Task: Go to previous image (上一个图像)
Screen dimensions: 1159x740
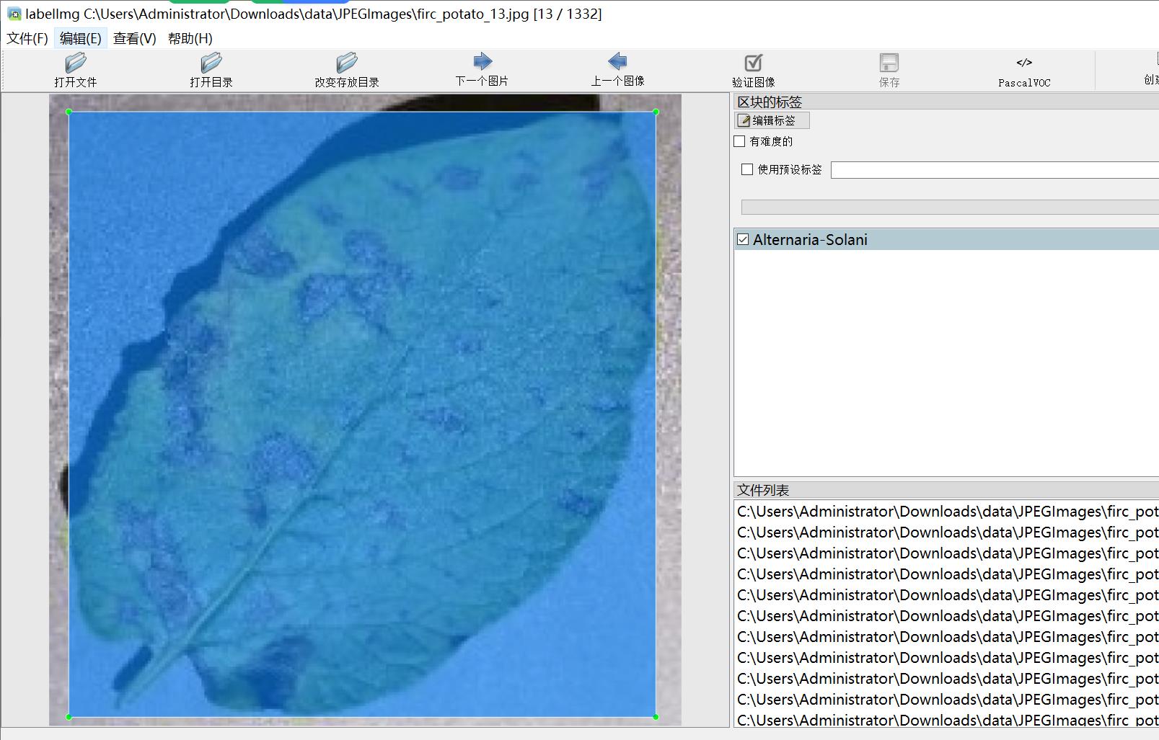Action: click(617, 61)
